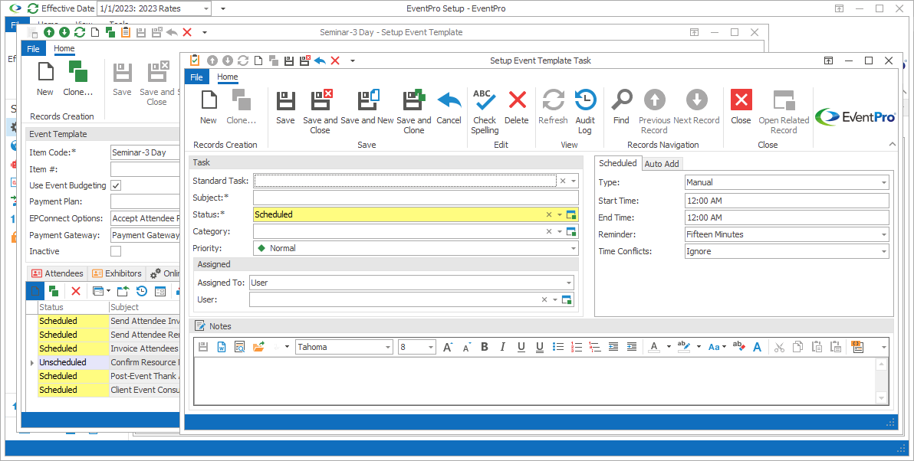Open the Attendees tab

tap(57, 273)
